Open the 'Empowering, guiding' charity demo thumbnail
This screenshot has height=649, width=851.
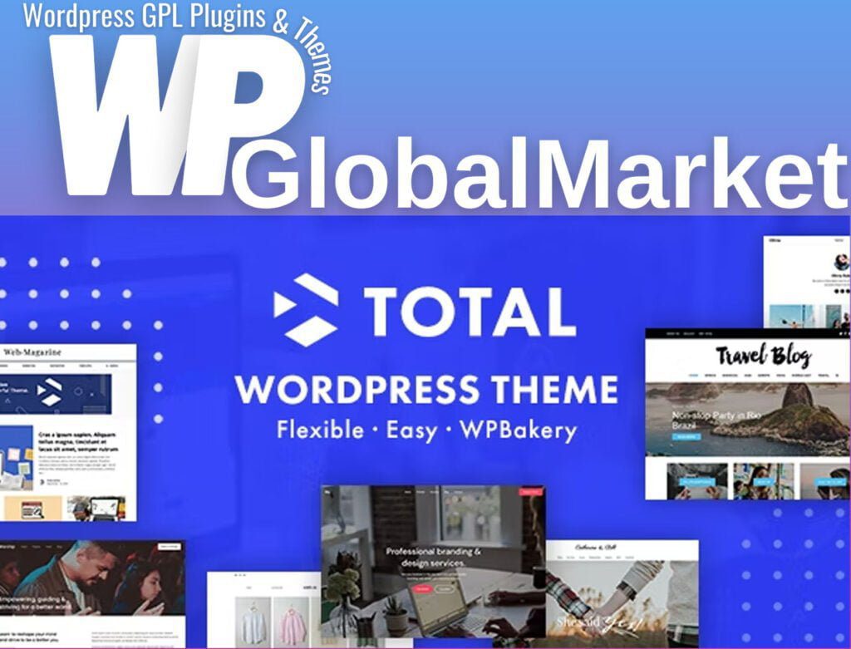coord(92,593)
